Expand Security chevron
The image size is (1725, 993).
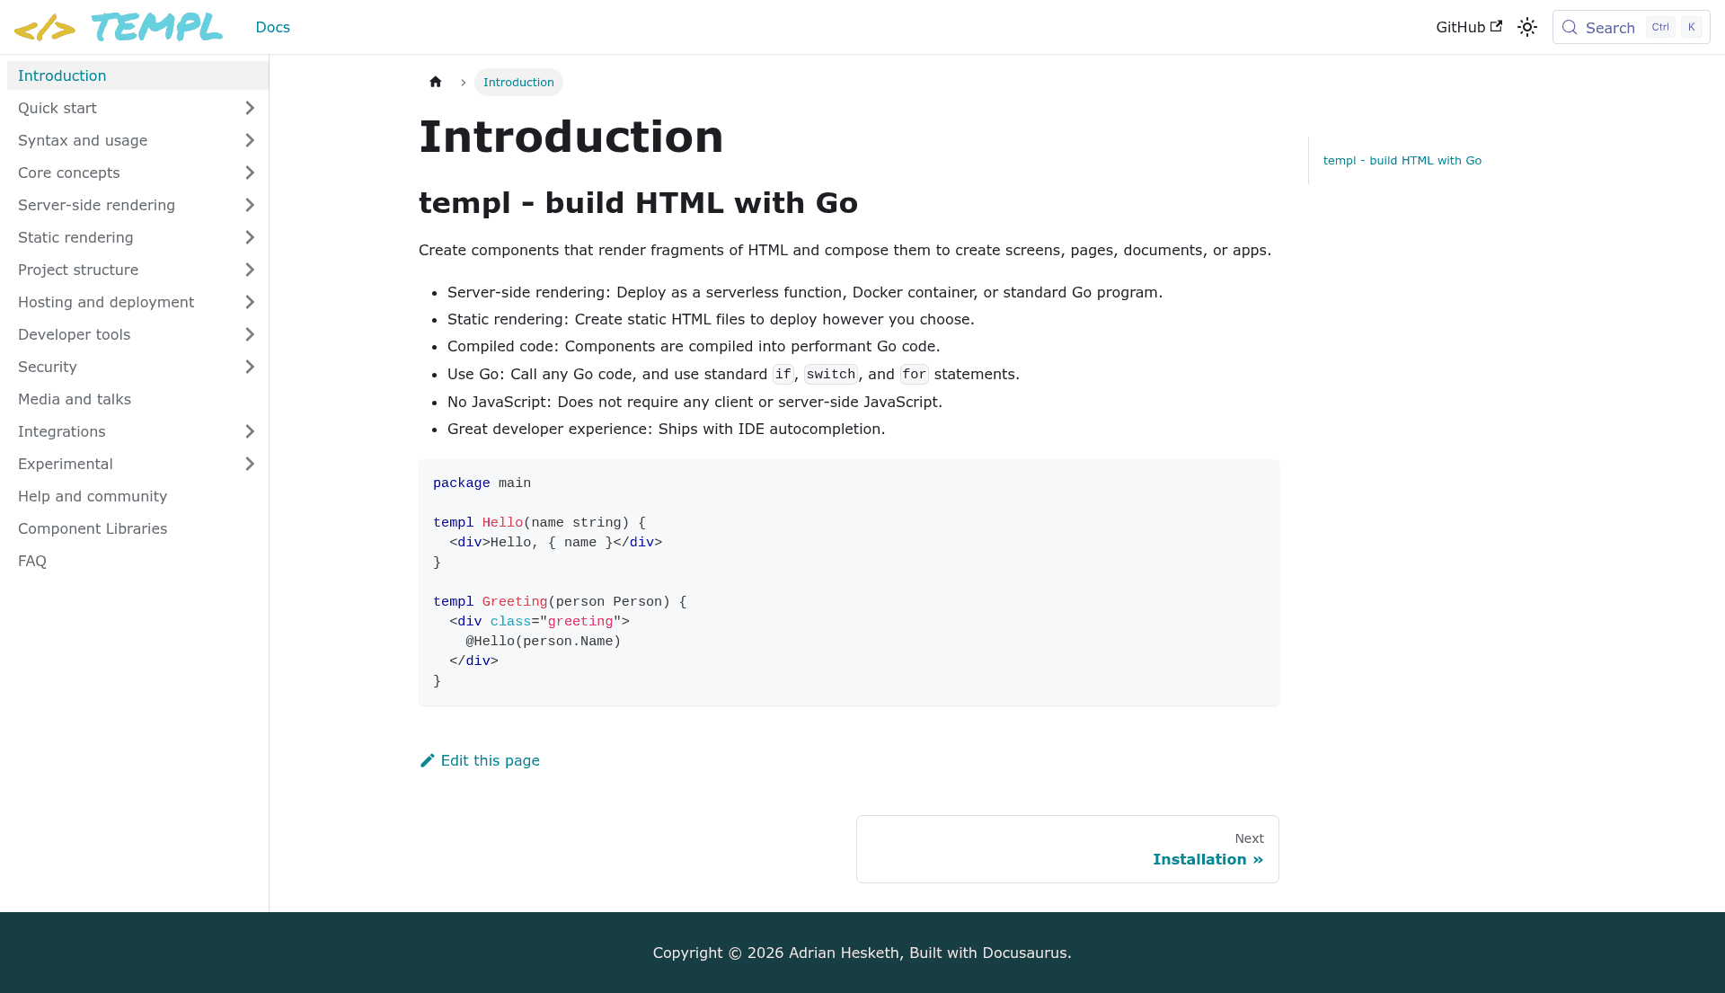250,367
